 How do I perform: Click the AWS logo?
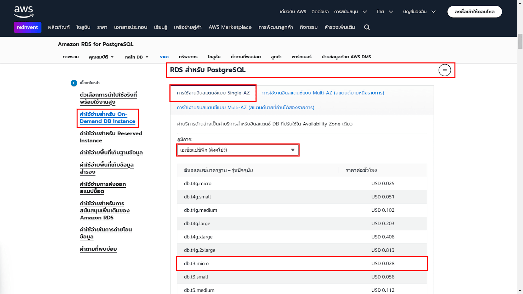pyautogui.click(x=24, y=12)
